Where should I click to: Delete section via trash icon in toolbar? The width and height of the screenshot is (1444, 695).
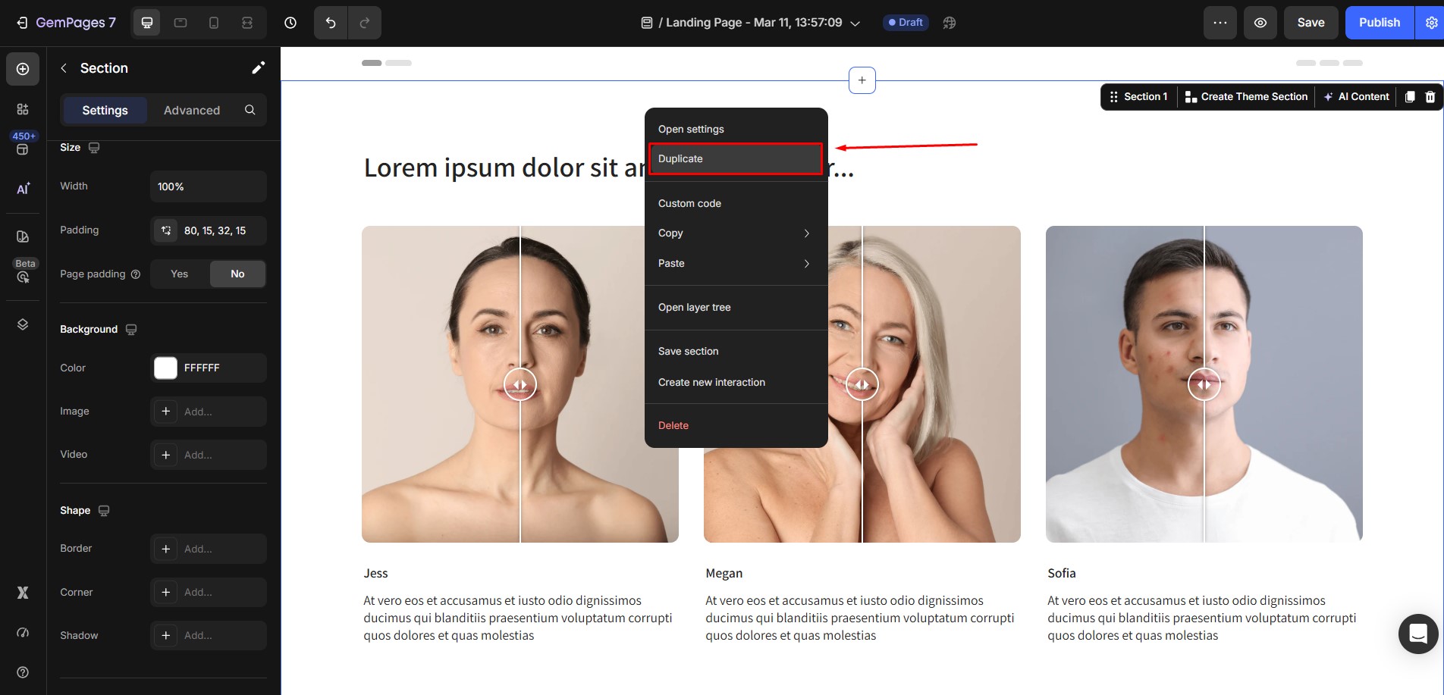pyautogui.click(x=1430, y=97)
